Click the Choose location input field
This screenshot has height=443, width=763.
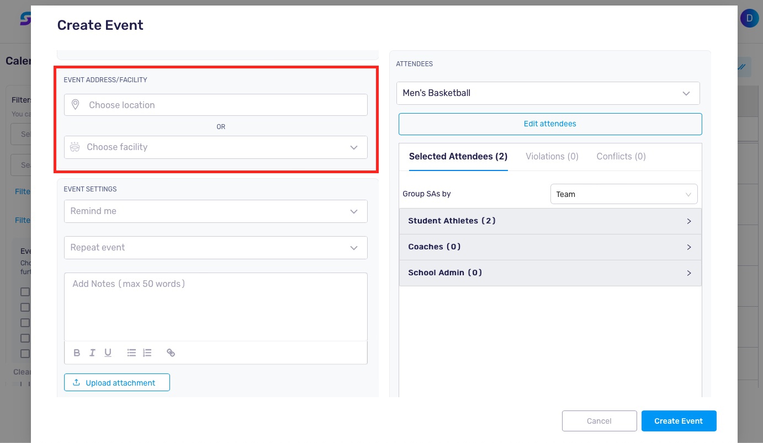216,105
